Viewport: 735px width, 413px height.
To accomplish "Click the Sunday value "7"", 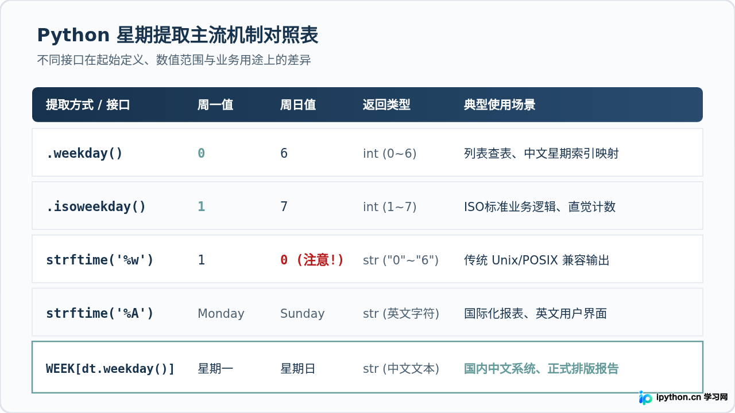I will pyautogui.click(x=284, y=206).
